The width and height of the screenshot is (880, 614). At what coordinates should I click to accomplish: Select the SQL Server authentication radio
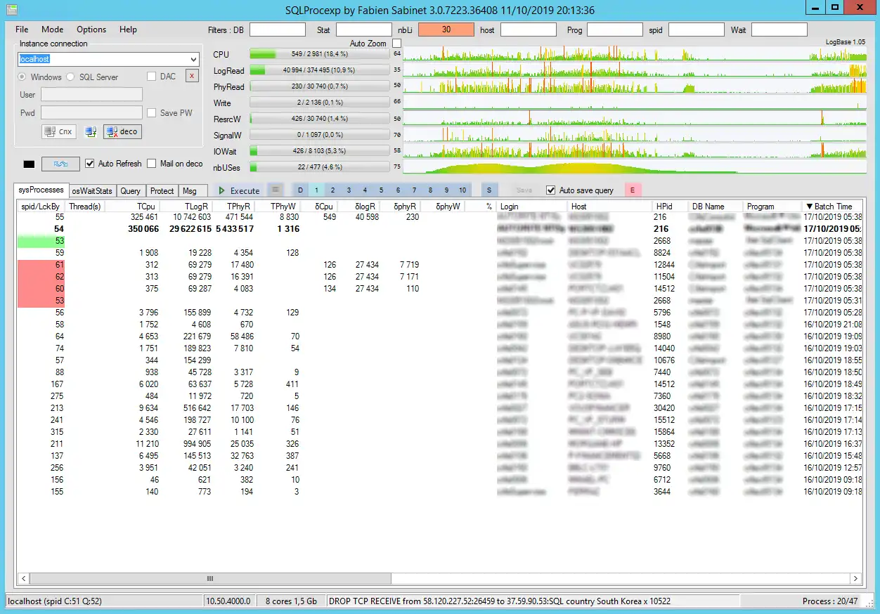70,77
